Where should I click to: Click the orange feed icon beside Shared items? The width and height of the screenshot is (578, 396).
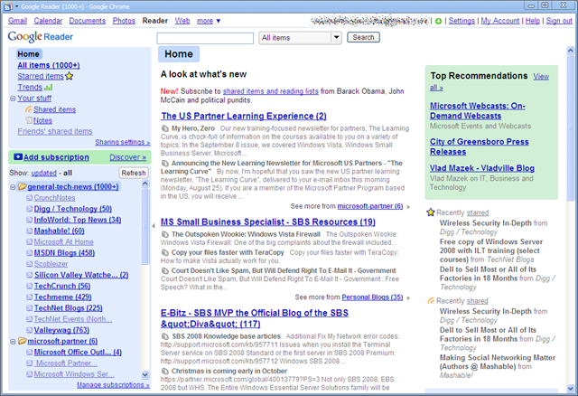pyautogui.click(x=28, y=109)
